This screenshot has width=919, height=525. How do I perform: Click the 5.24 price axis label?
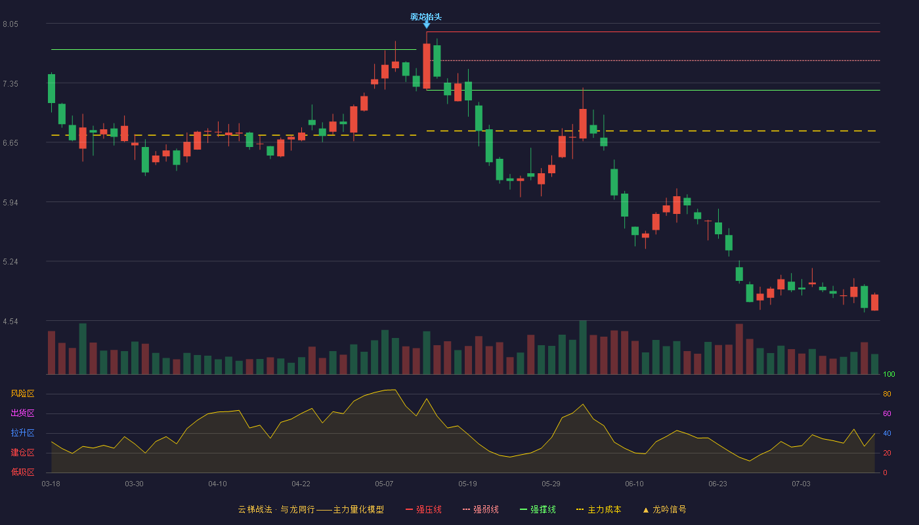[11, 262]
